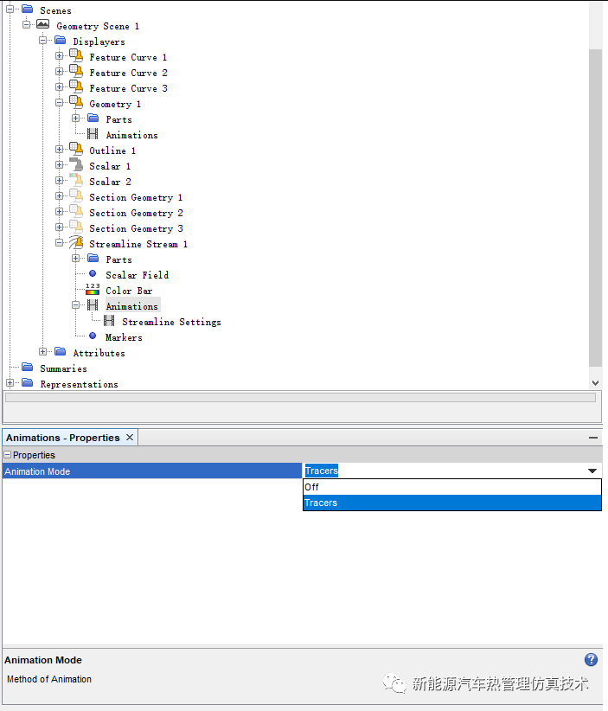Click the Geometry 1 displayer icon
608x711 pixels.
tap(76, 102)
